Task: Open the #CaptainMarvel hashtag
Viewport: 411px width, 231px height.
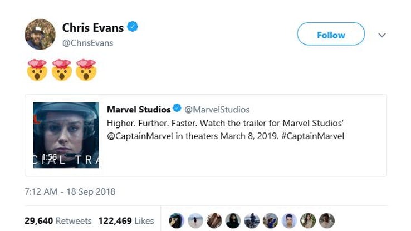Action: coord(313,135)
